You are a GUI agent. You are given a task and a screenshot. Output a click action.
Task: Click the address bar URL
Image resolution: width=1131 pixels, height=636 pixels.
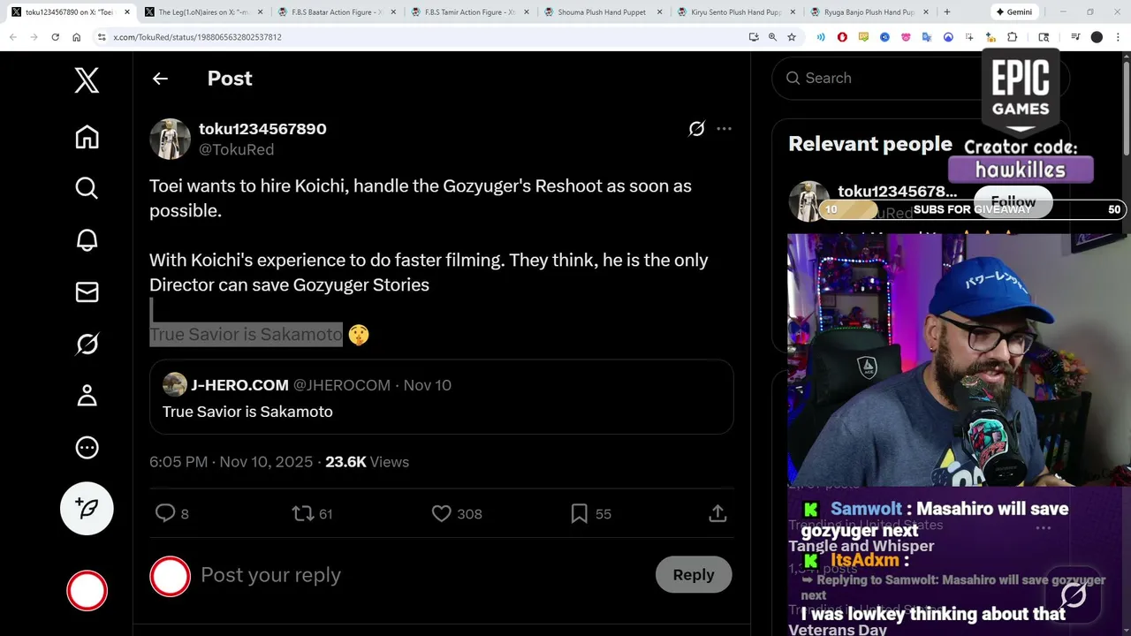pos(198,37)
